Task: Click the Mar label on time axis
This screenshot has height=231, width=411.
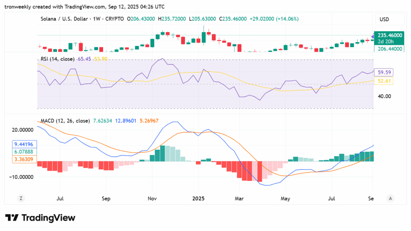Action: [x=239, y=199]
